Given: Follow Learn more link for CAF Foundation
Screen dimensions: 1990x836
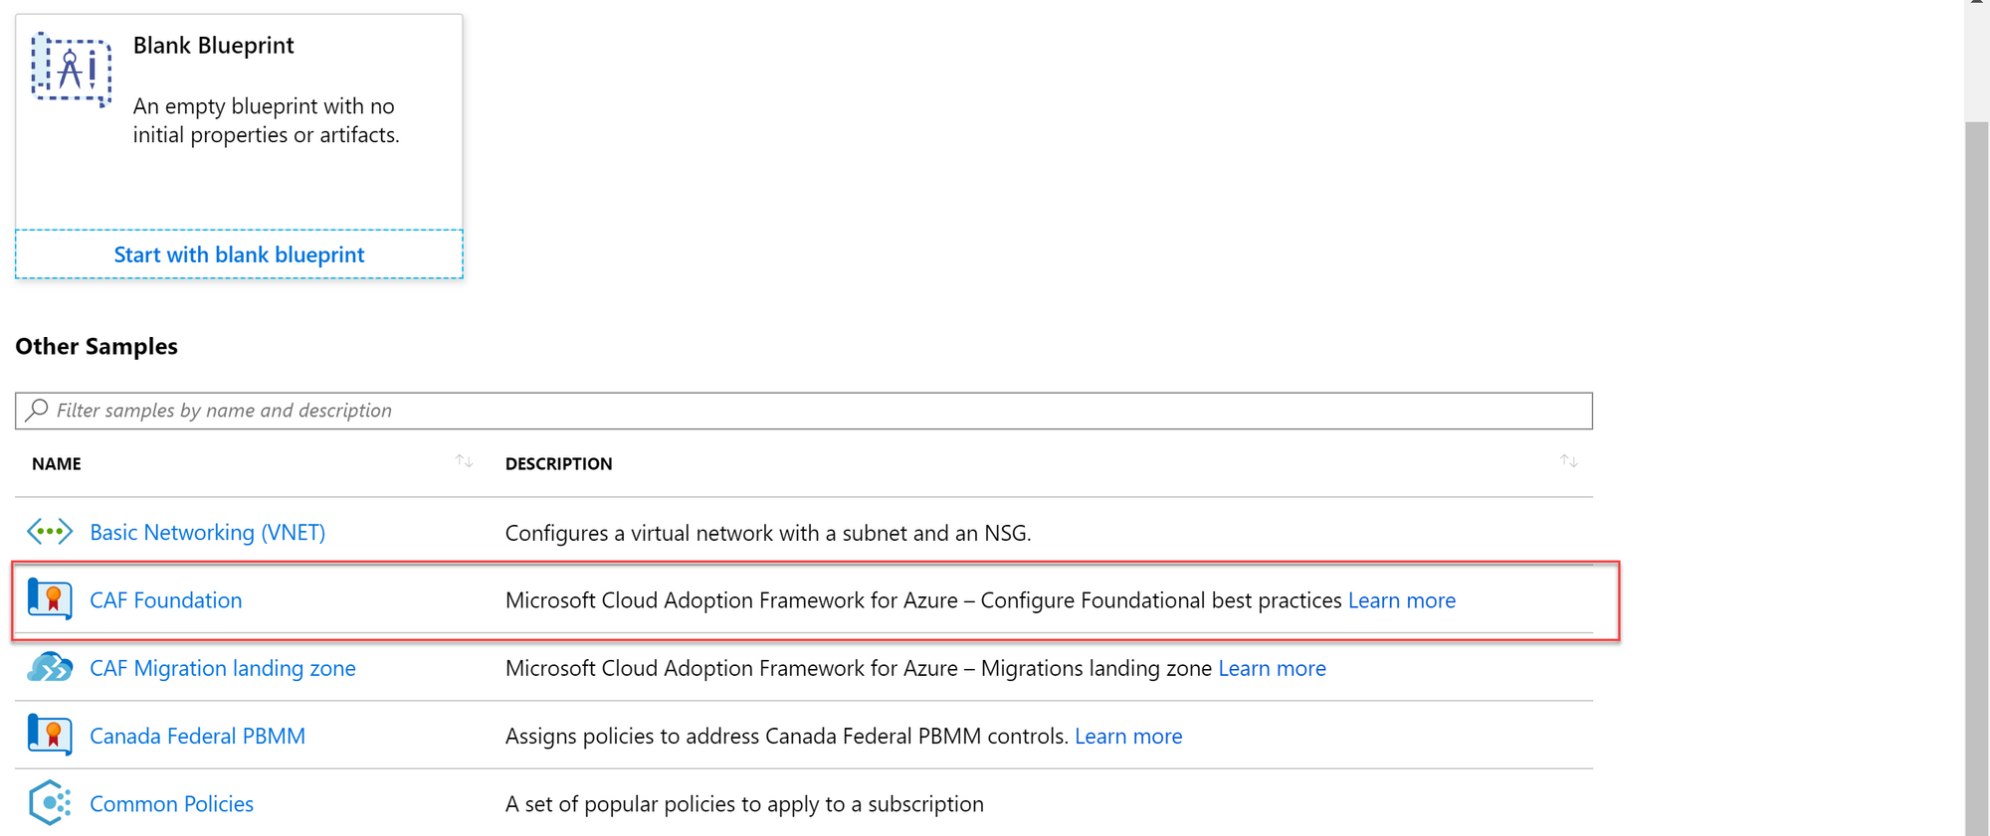Looking at the screenshot, I should [1402, 600].
